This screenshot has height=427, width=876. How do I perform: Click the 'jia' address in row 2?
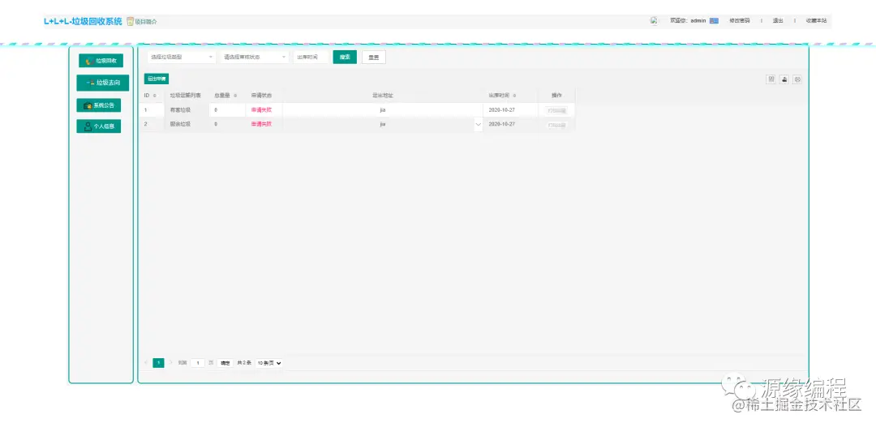click(x=383, y=124)
